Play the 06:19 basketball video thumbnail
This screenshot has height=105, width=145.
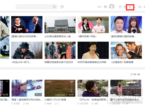[27, 88]
